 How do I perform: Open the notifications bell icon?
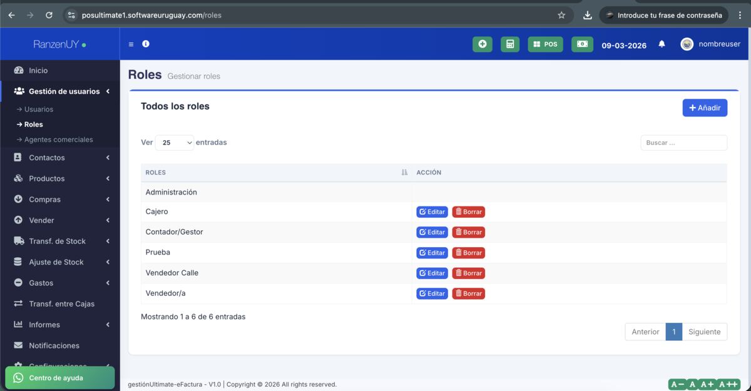pyautogui.click(x=662, y=44)
